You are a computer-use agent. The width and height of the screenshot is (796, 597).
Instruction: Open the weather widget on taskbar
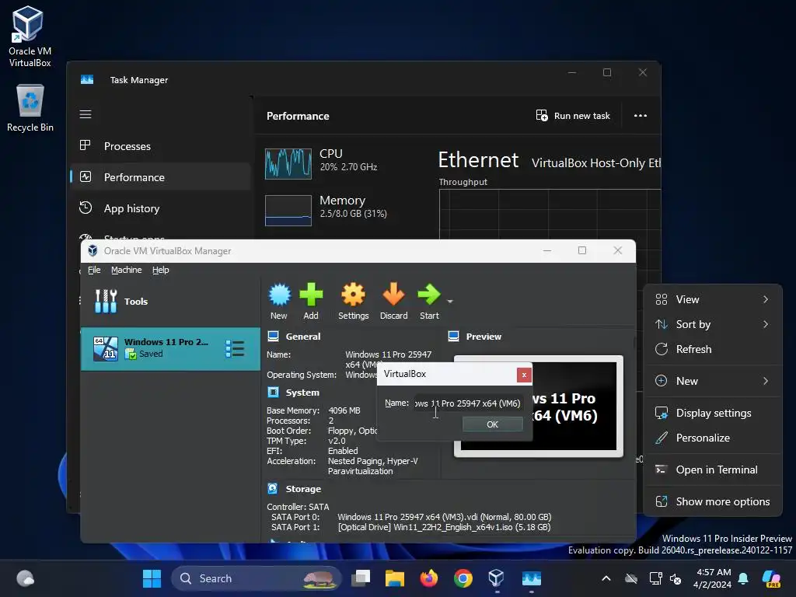pyautogui.click(x=25, y=578)
